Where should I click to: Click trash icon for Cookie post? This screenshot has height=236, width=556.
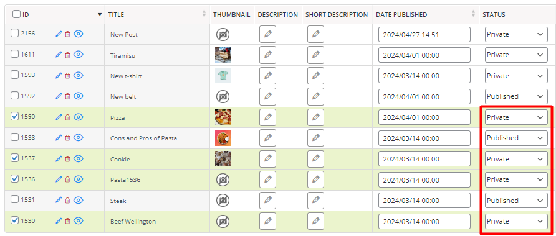[68, 158]
